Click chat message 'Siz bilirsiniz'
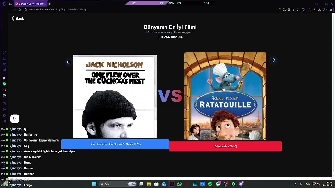 (32, 157)
